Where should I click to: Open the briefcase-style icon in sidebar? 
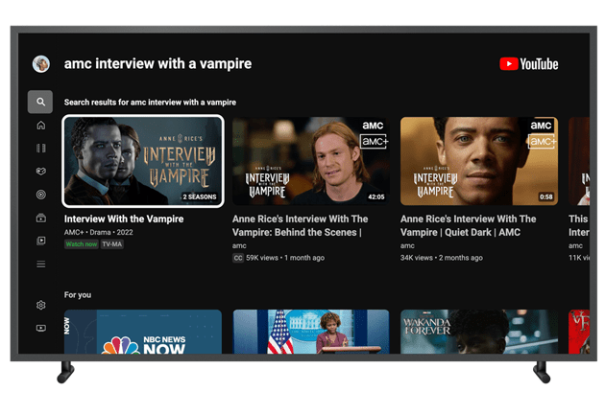pyautogui.click(x=40, y=219)
